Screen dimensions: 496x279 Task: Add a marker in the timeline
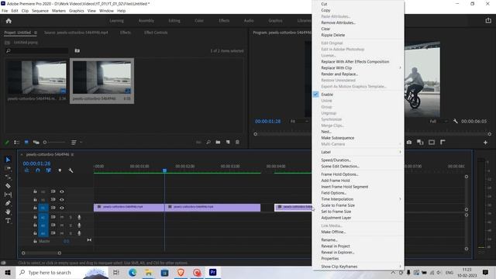point(60,170)
